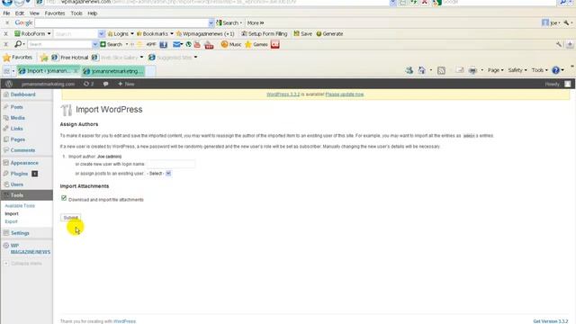Open the Favorites star button
Screen dimensions: 576x324
[18, 58]
